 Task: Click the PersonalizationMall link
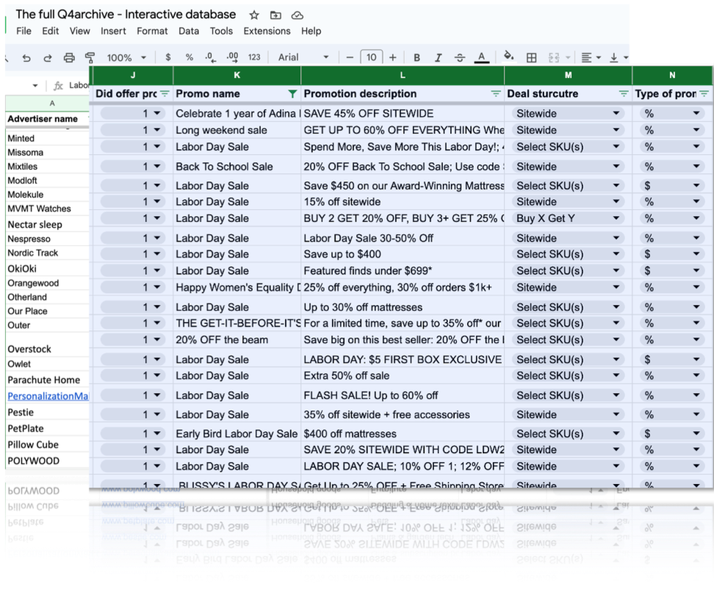click(48, 396)
